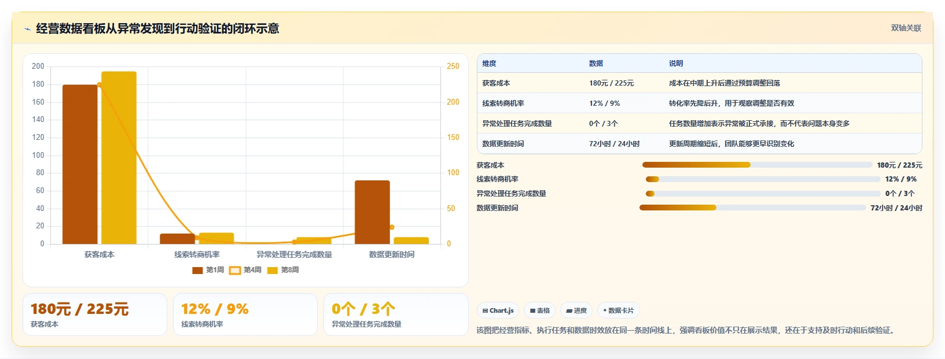Screen dimensions: 945x359
Task: Toggle the 第1周 legend swatch
Action: coord(197,270)
